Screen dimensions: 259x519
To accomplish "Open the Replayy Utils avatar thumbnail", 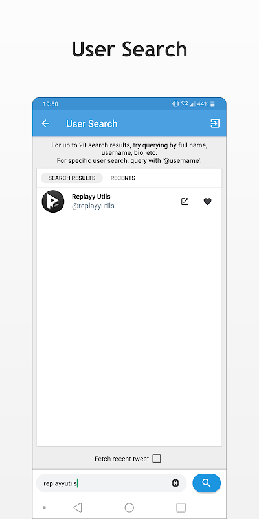I will (53, 201).
